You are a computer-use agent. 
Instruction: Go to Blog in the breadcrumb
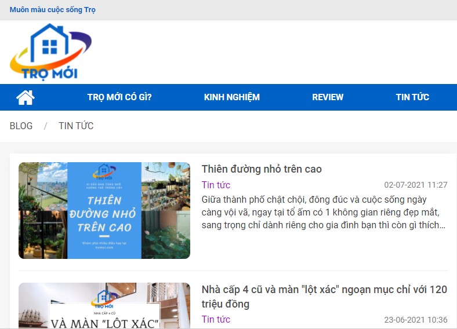point(21,126)
